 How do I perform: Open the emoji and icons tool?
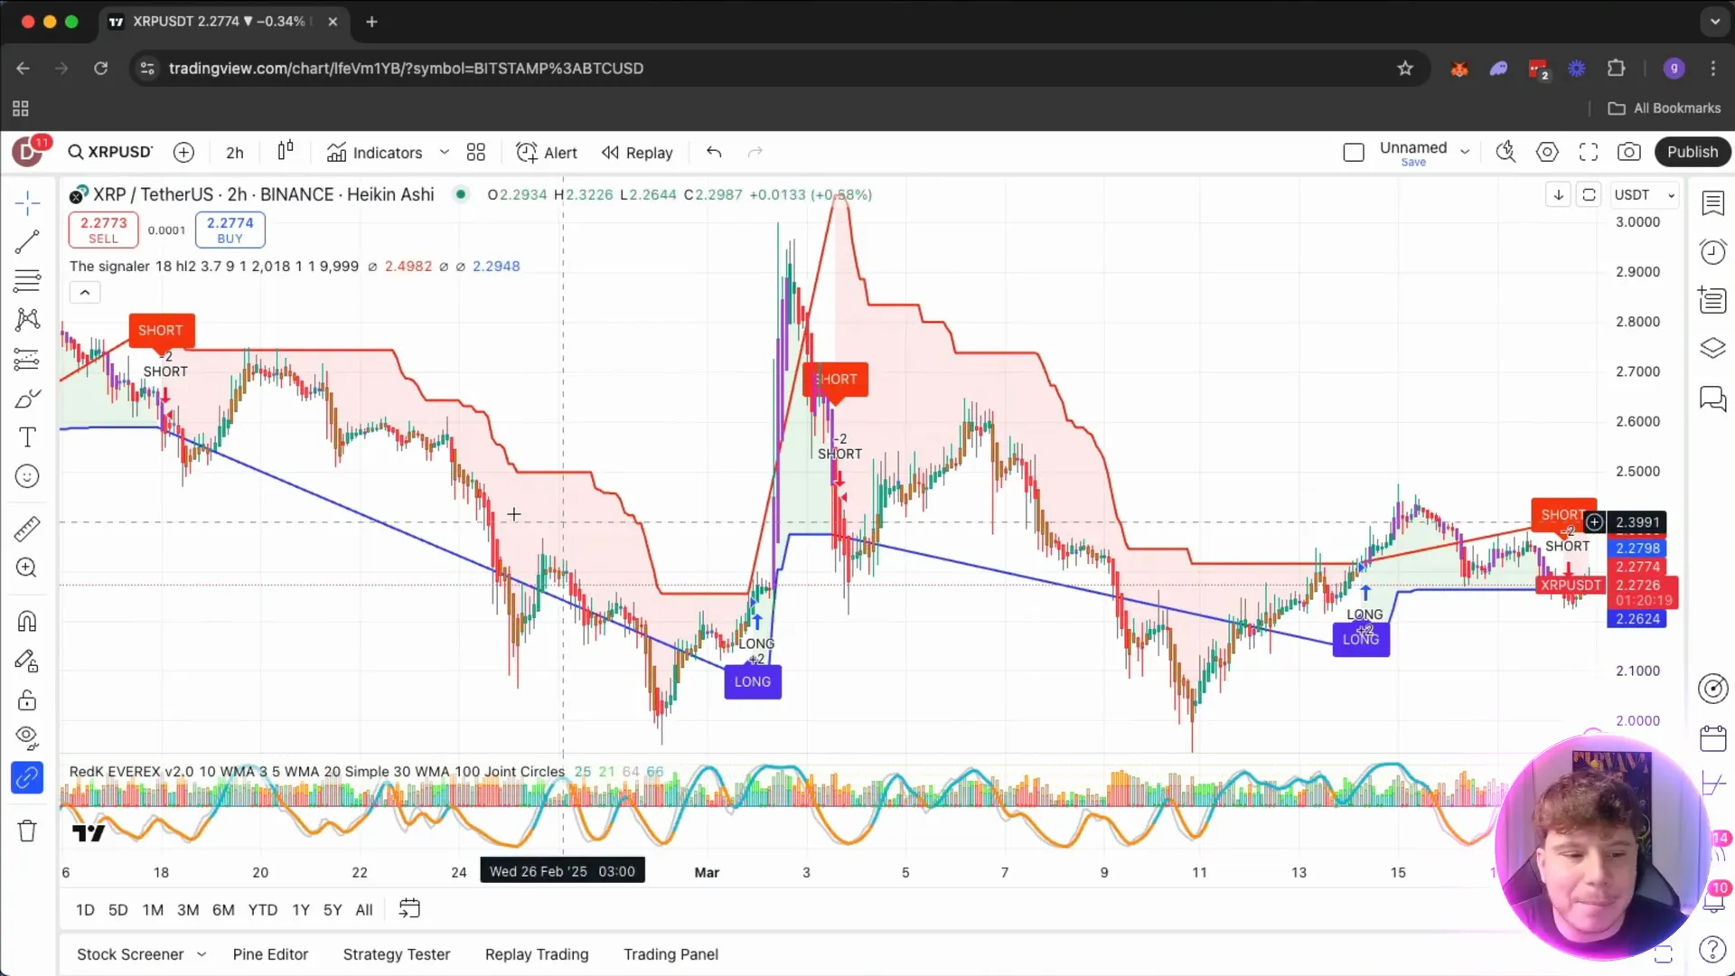pos(27,476)
